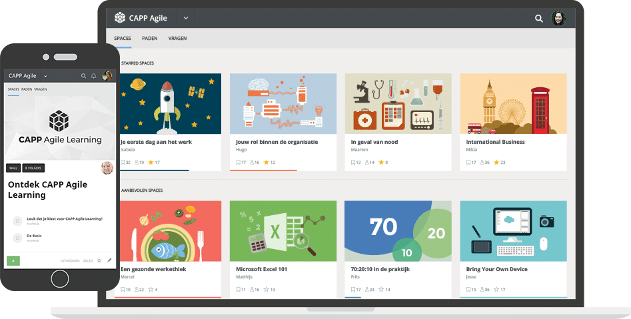Unstar the Je eerste dag aan het werk space
This screenshot has width=631, height=319.
coord(151,162)
